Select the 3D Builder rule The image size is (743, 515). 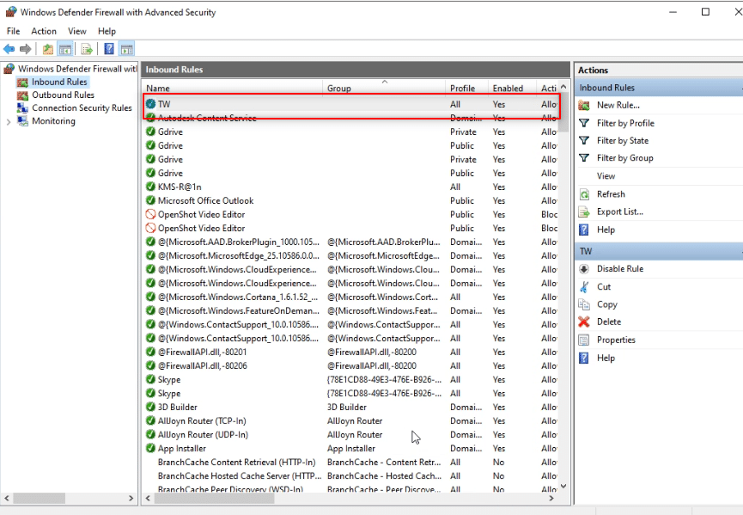[350, 407]
